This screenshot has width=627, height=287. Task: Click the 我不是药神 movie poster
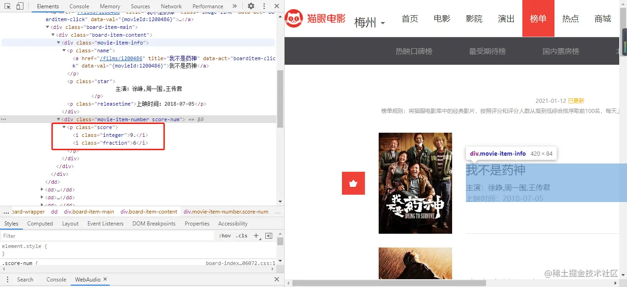coord(415,183)
